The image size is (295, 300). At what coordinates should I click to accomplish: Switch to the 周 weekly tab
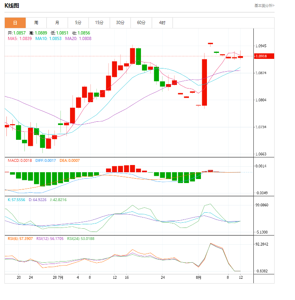point(36,23)
